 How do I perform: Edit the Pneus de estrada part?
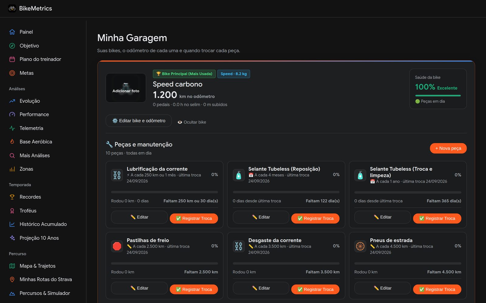(x=382, y=288)
